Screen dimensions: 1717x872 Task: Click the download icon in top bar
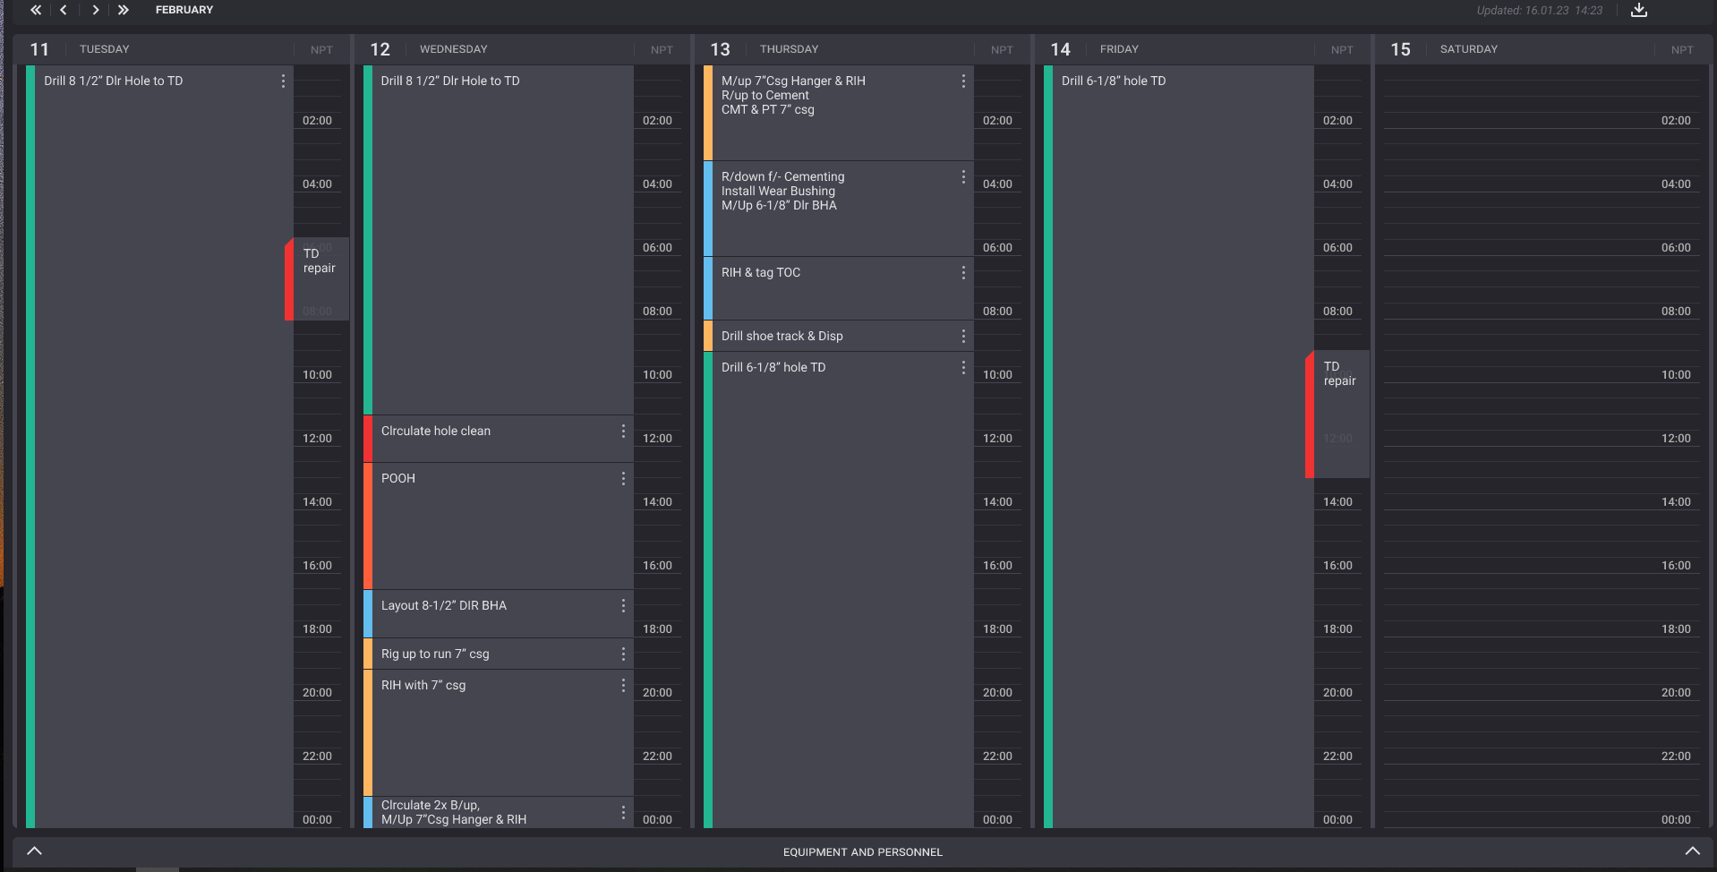(x=1638, y=11)
